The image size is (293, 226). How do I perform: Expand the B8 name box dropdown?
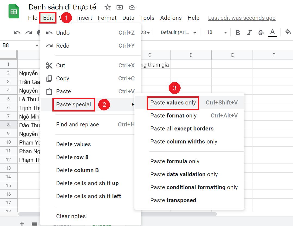pyautogui.click(x=37, y=45)
